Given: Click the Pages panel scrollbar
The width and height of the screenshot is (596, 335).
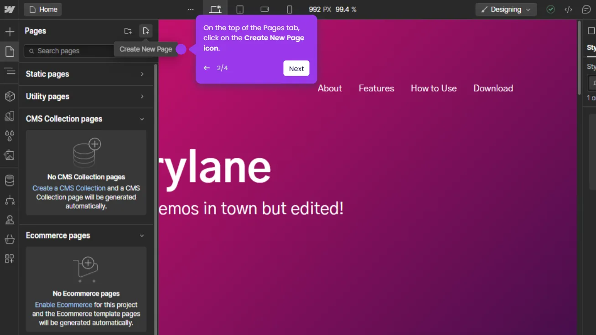Looking at the screenshot, I should point(155,199).
